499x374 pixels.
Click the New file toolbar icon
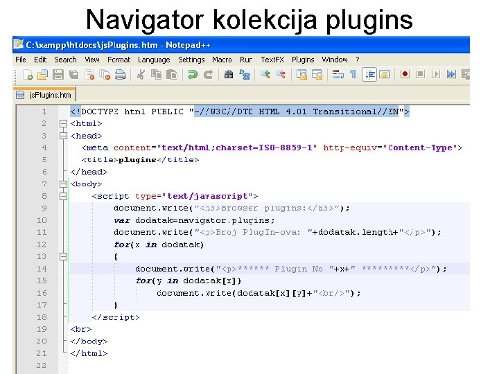pyautogui.click(x=28, y=75)
